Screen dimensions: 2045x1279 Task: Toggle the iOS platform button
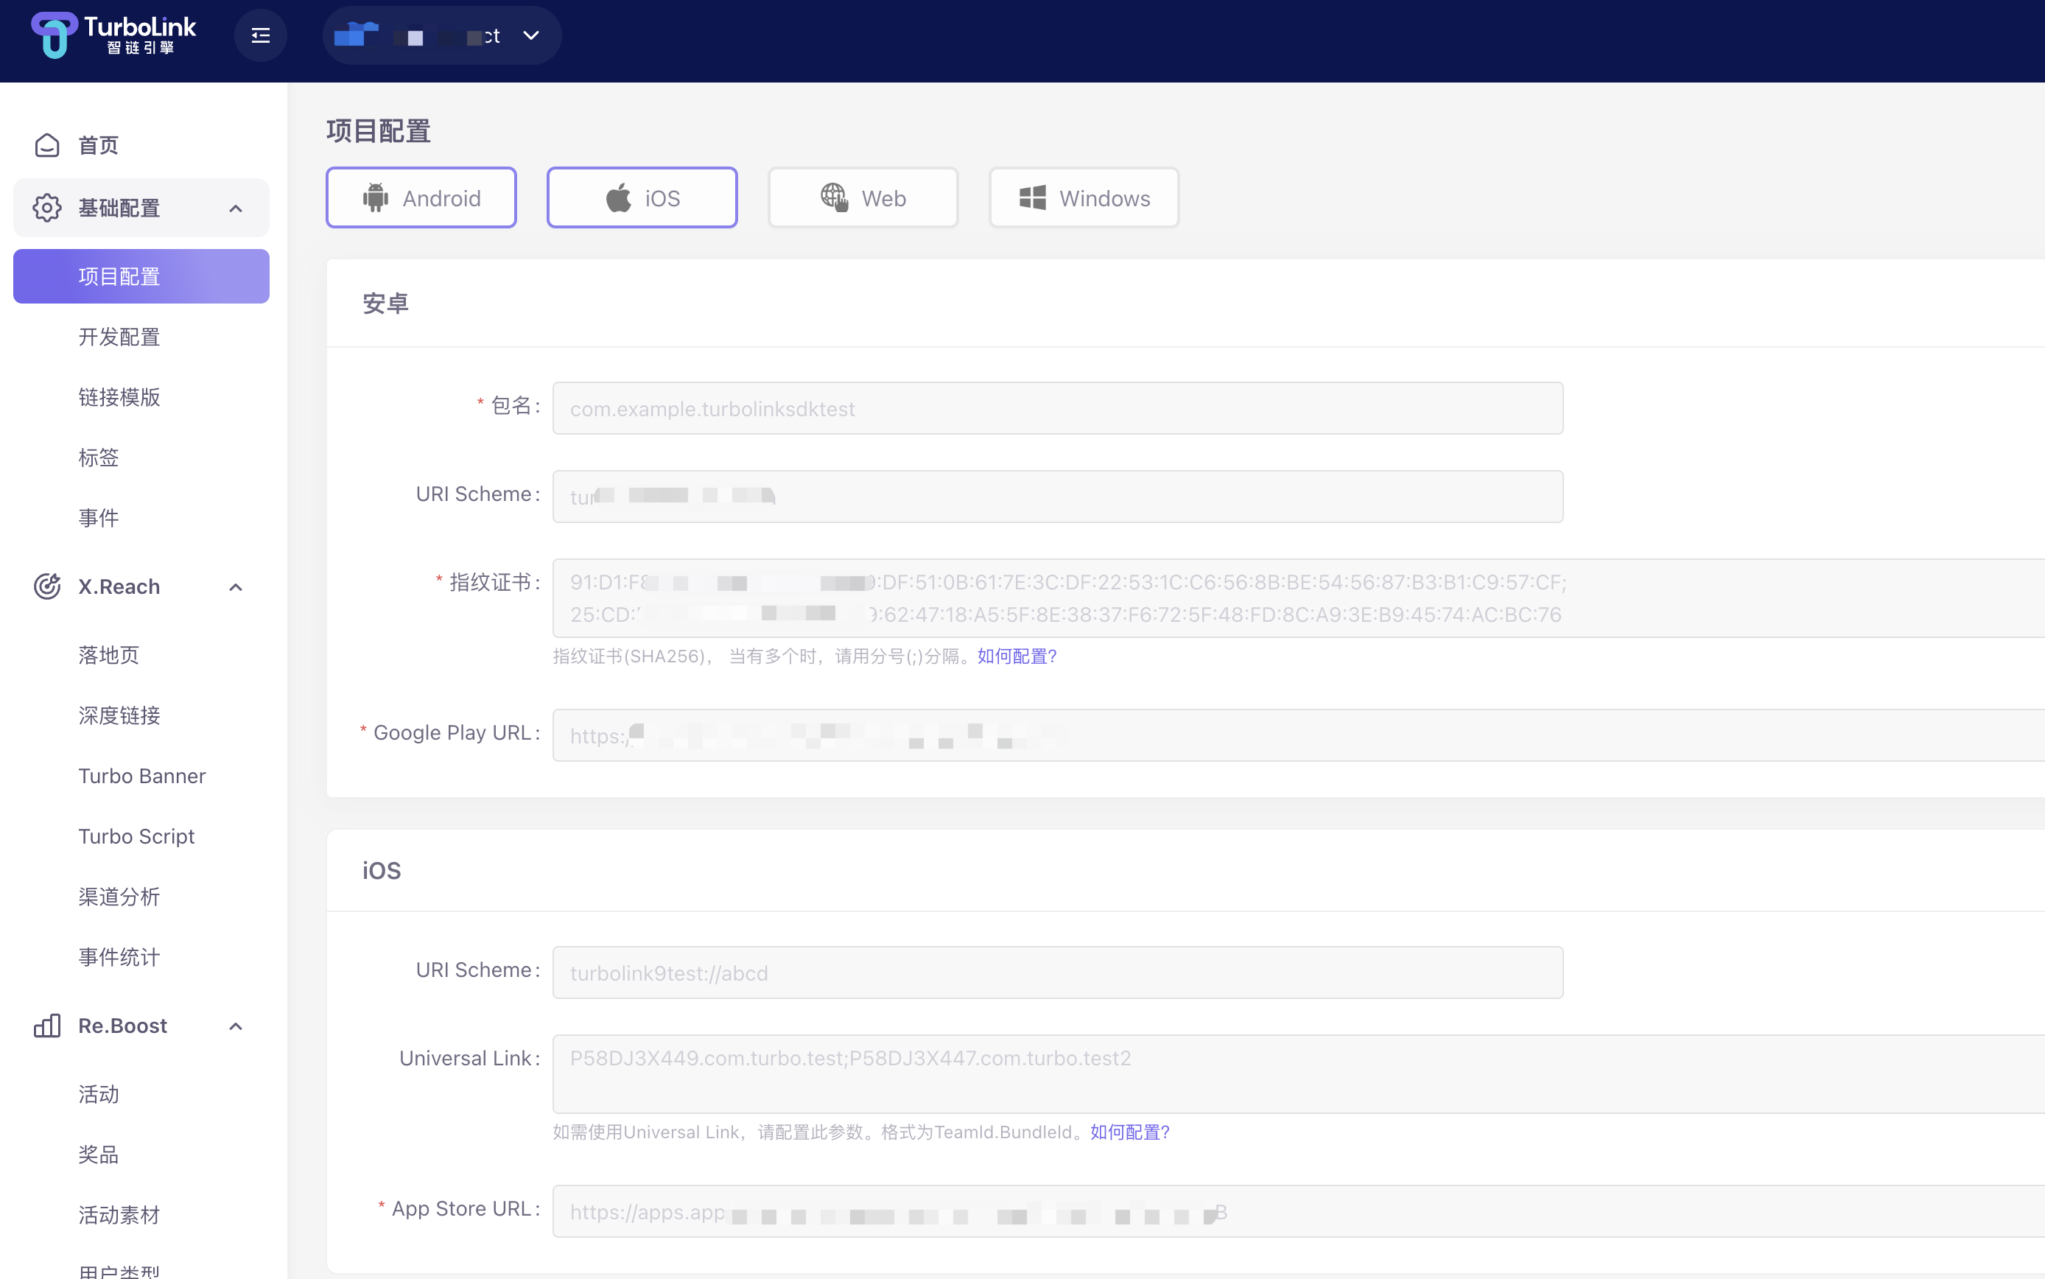point(642,198)
